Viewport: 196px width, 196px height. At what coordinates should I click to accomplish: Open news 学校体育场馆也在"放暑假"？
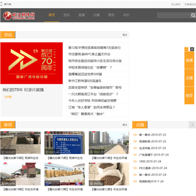point(90,68)
